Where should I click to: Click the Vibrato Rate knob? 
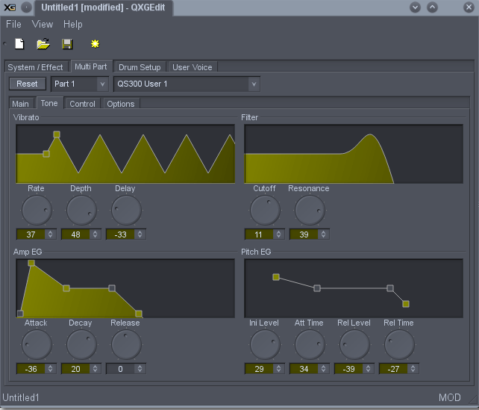pos(36,211)
